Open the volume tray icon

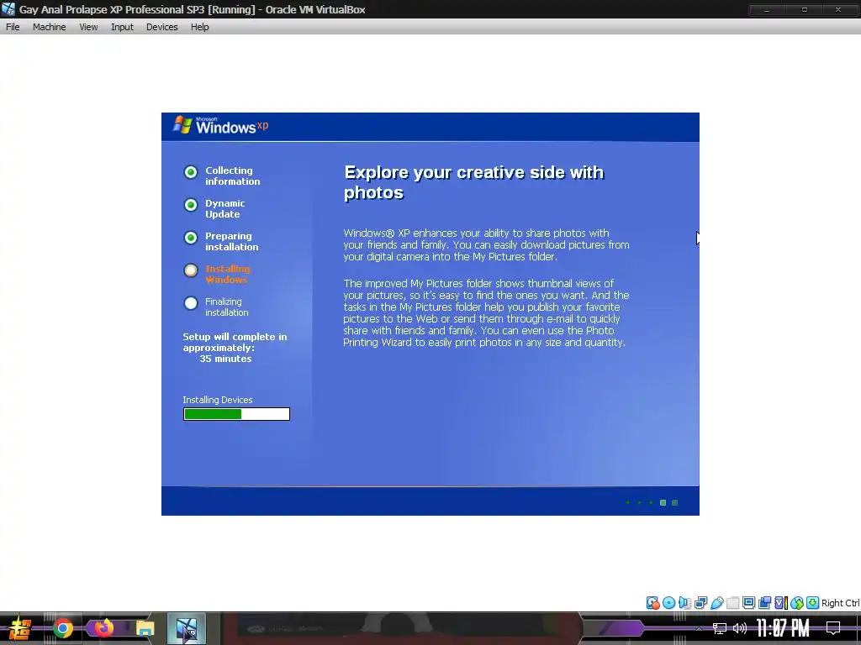pos(740,628)
